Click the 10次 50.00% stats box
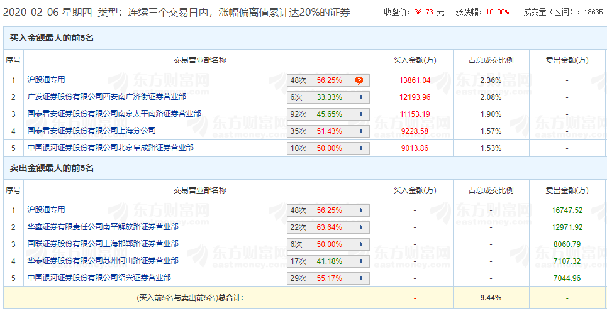 tap(328, 148)
